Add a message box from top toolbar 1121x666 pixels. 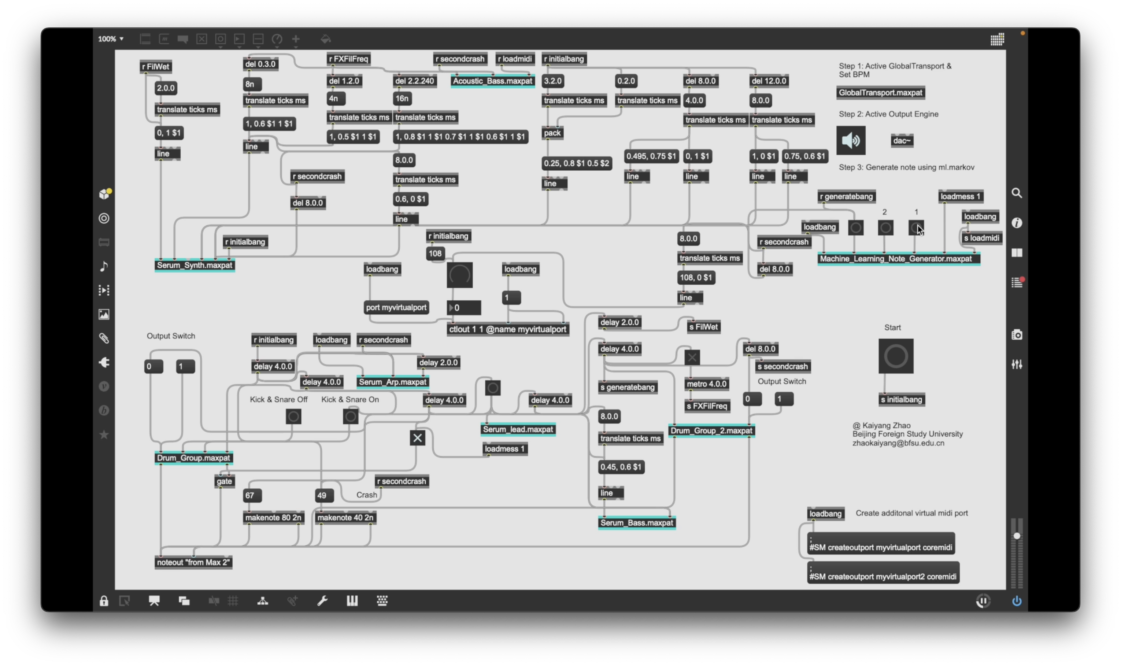point(164,39)
